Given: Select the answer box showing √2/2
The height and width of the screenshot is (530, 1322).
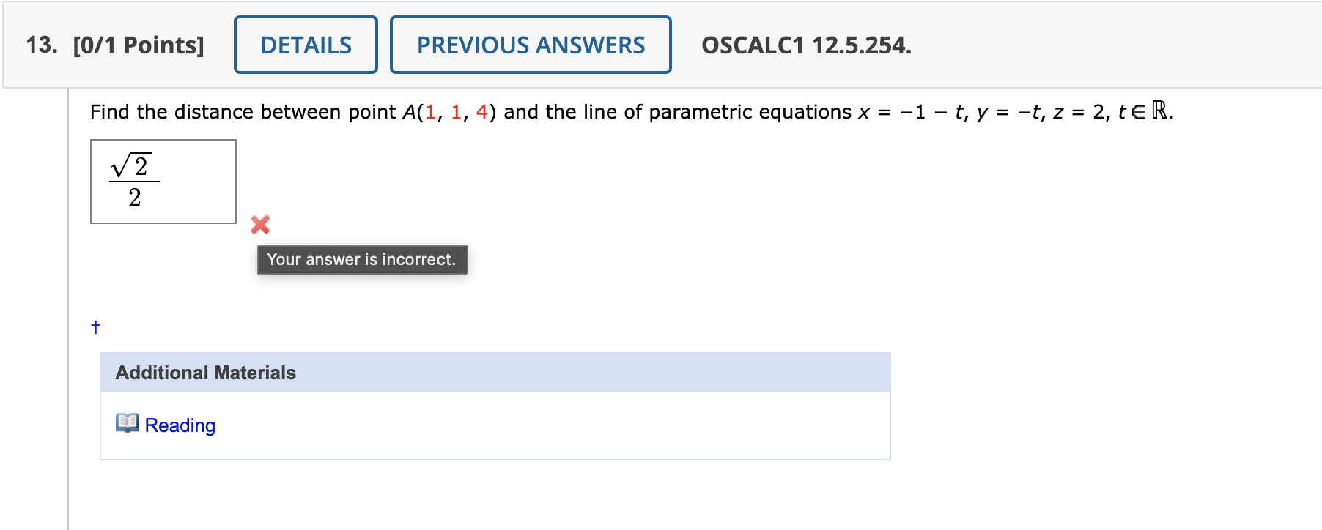Looking at the screenshot, I should click(163, 181).
